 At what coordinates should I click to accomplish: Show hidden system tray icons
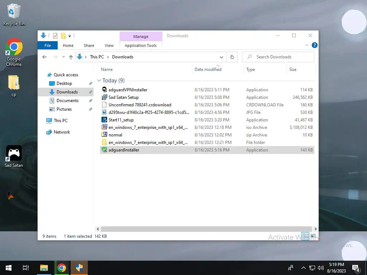coord(303,268)
